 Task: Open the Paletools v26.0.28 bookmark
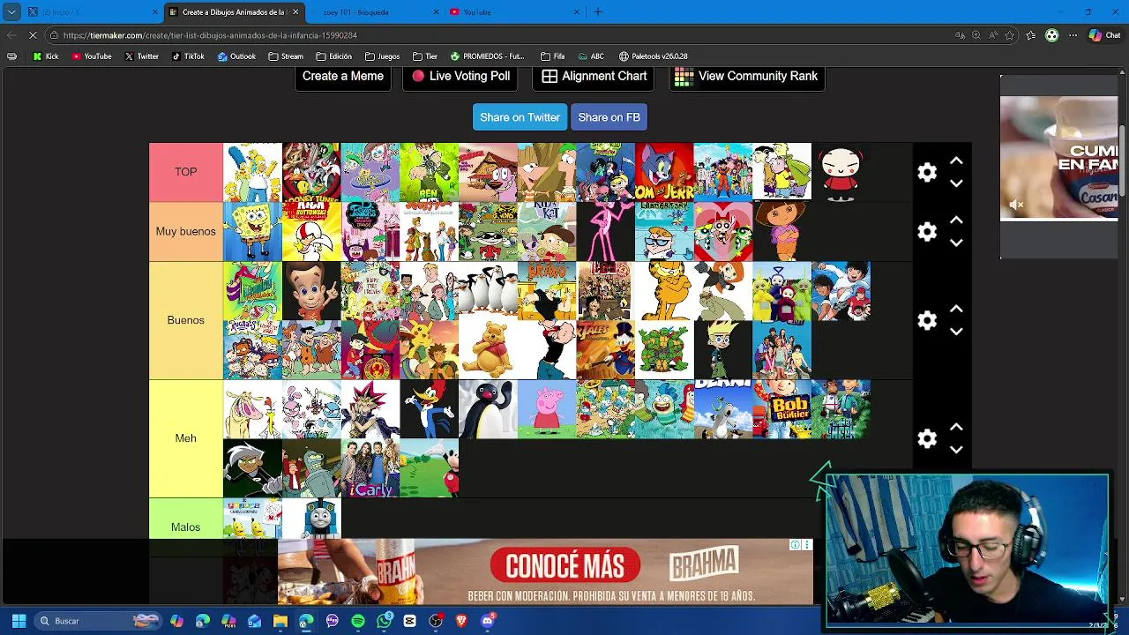[x=654, y=56]
